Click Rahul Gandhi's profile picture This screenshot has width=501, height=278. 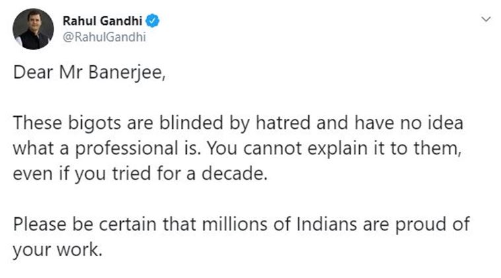coord(33,29)
